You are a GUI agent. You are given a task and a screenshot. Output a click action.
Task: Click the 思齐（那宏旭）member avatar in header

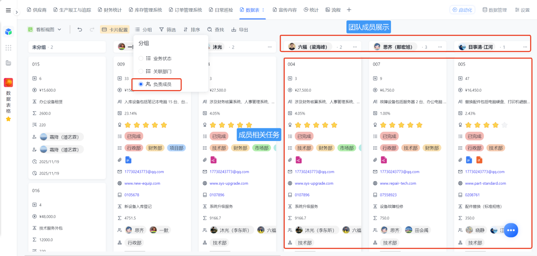[377, 47]
